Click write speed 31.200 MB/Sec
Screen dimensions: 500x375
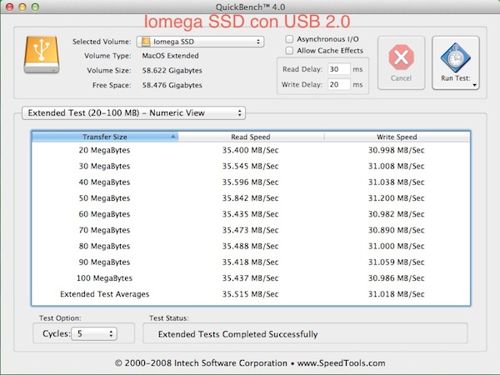(x=397, y=198)
